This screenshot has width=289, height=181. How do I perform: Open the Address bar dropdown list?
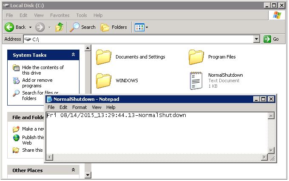click(257, 39)
